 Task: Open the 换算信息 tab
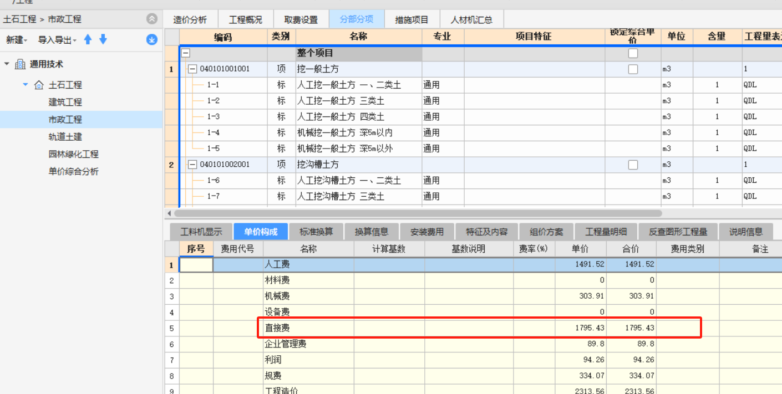(x=372, y=232)
